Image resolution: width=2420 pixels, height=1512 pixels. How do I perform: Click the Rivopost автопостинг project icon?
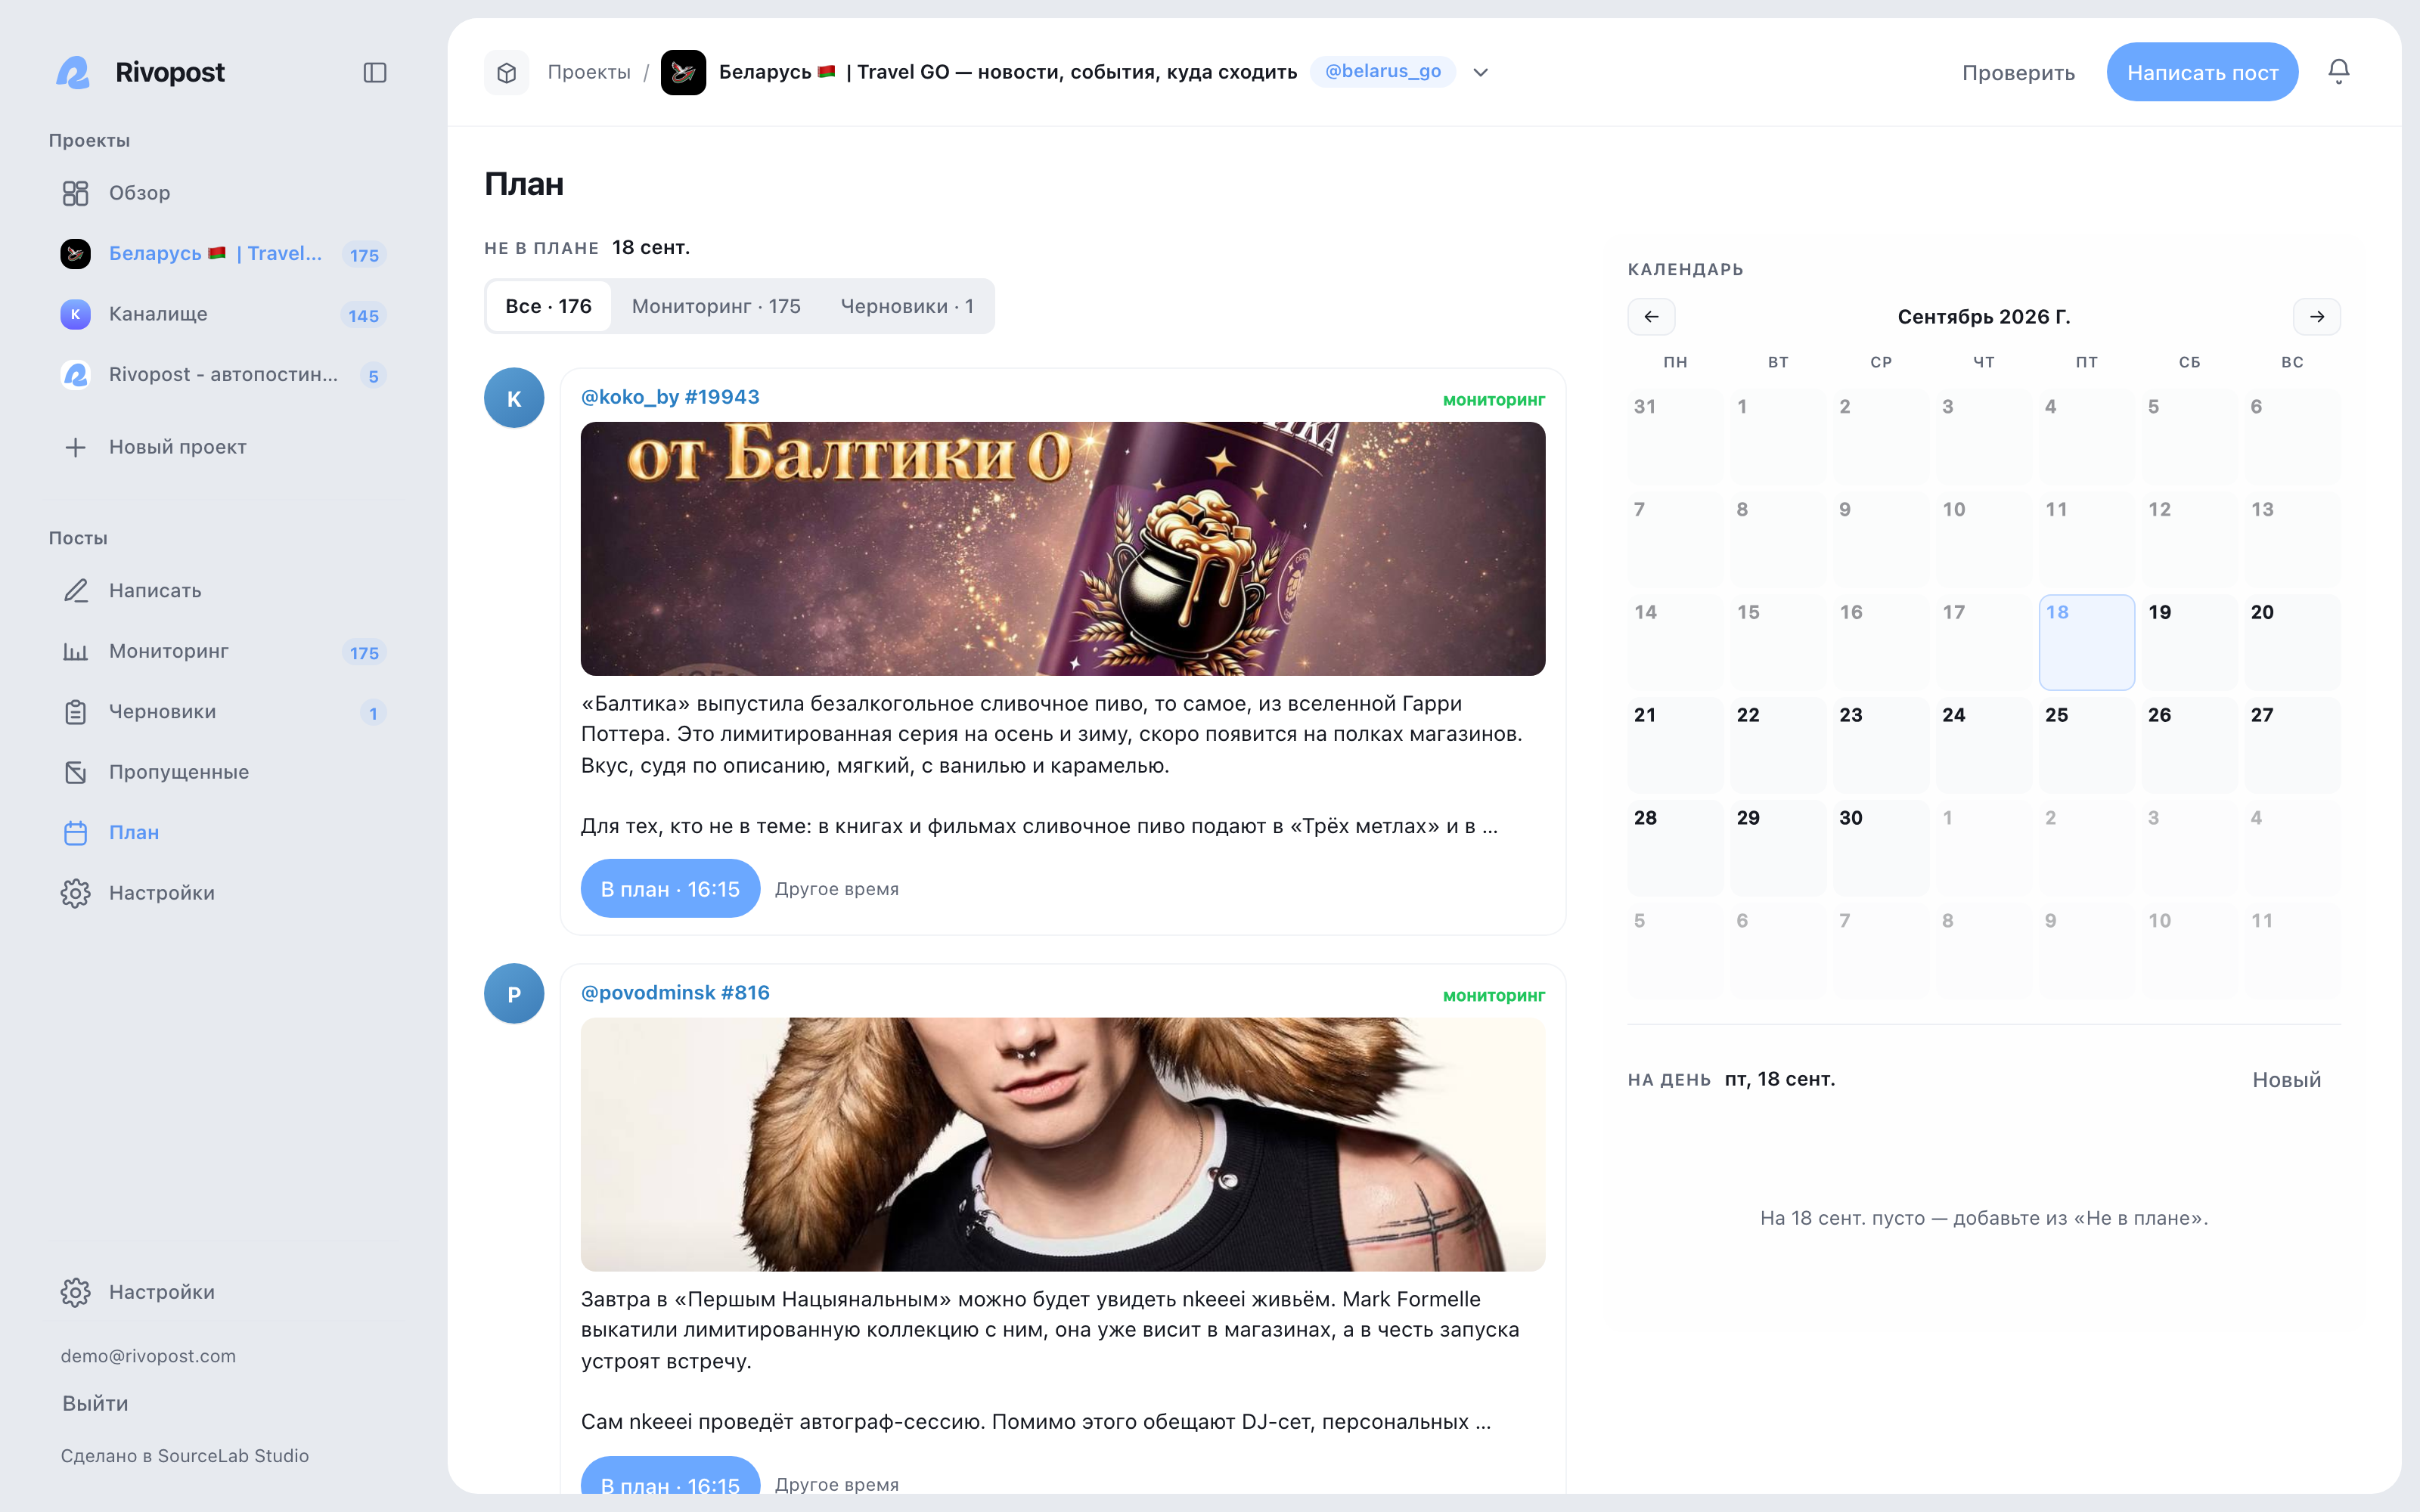75,375
